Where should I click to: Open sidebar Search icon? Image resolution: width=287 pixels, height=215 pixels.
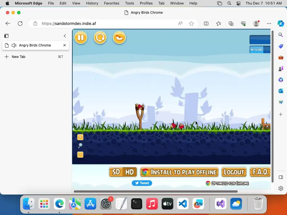point(281,35)
